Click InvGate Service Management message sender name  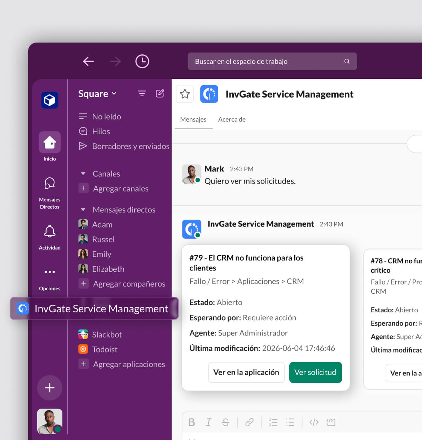[x=261, y=224]
